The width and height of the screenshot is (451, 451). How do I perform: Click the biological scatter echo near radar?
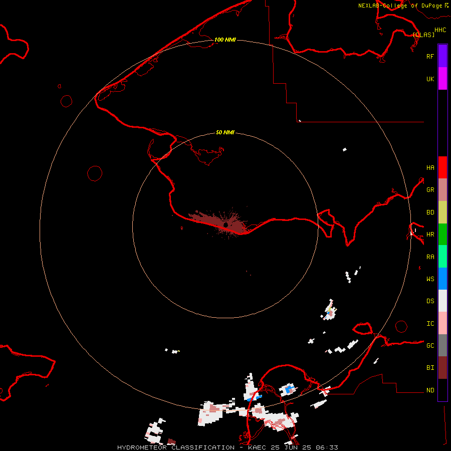click(x=218, y=222)
